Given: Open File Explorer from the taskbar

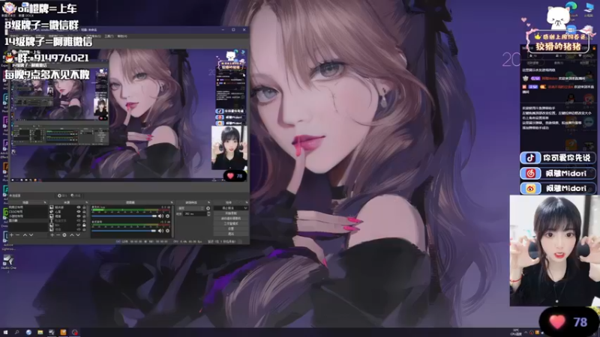Looking at the screenshot, I should [x=40, y=333].
